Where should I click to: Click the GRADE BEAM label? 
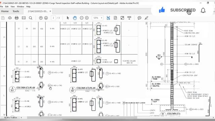[192, 92]
